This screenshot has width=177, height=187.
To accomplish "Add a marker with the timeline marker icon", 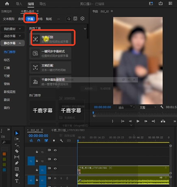I will click(54, 141).
